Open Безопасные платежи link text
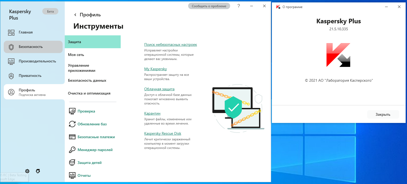 pos(96,137)
